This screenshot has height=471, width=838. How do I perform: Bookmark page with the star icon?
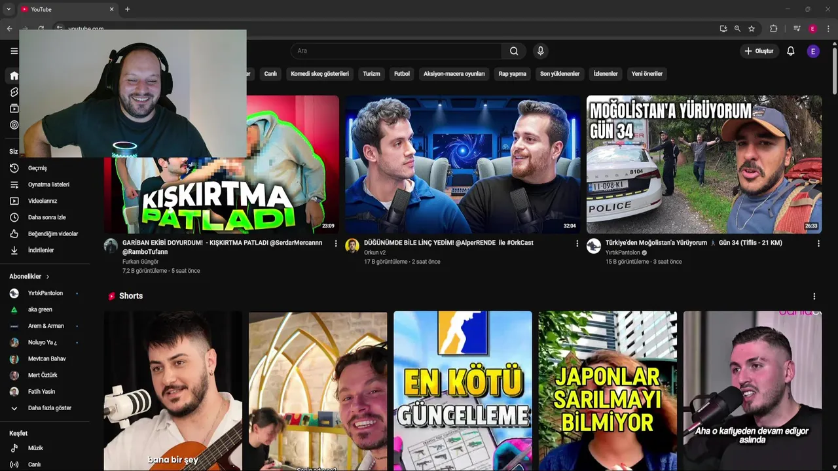click(x=752, y=29)
